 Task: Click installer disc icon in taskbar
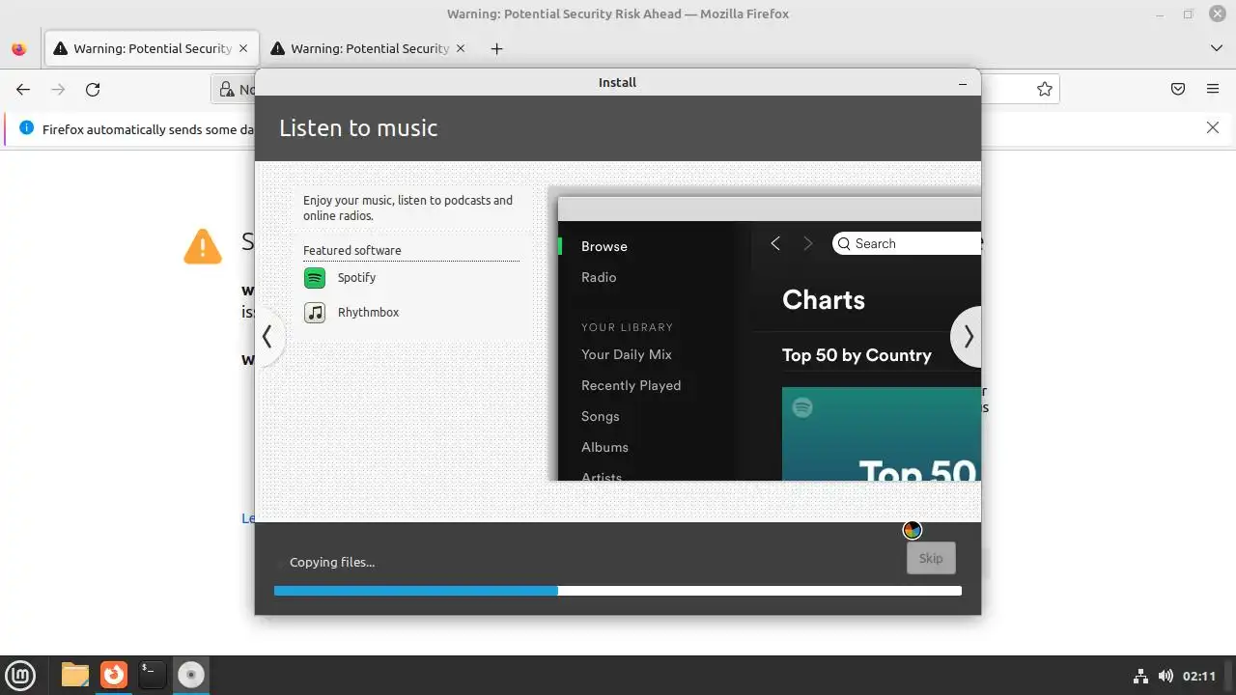tap(191, 675)
